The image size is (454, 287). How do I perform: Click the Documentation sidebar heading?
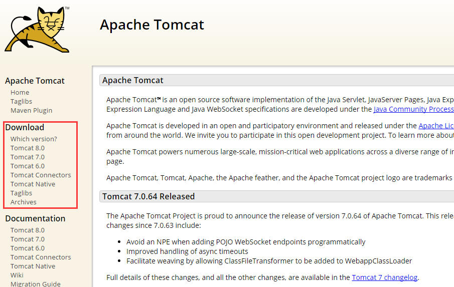tap(35, 218)
